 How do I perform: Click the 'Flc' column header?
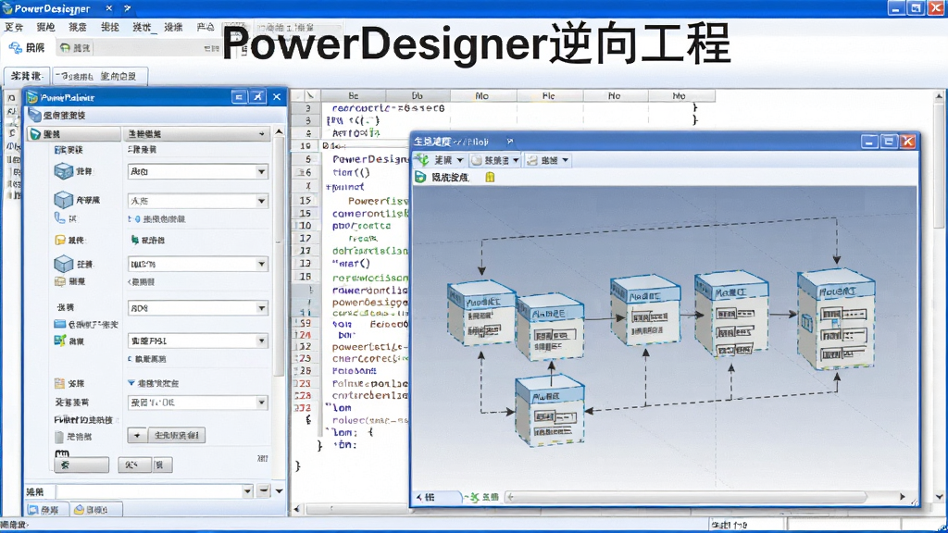(x=549, y=95)
